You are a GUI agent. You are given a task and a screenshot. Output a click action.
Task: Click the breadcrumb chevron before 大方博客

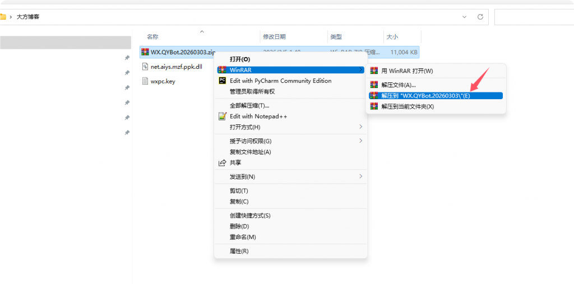(11, 17)
